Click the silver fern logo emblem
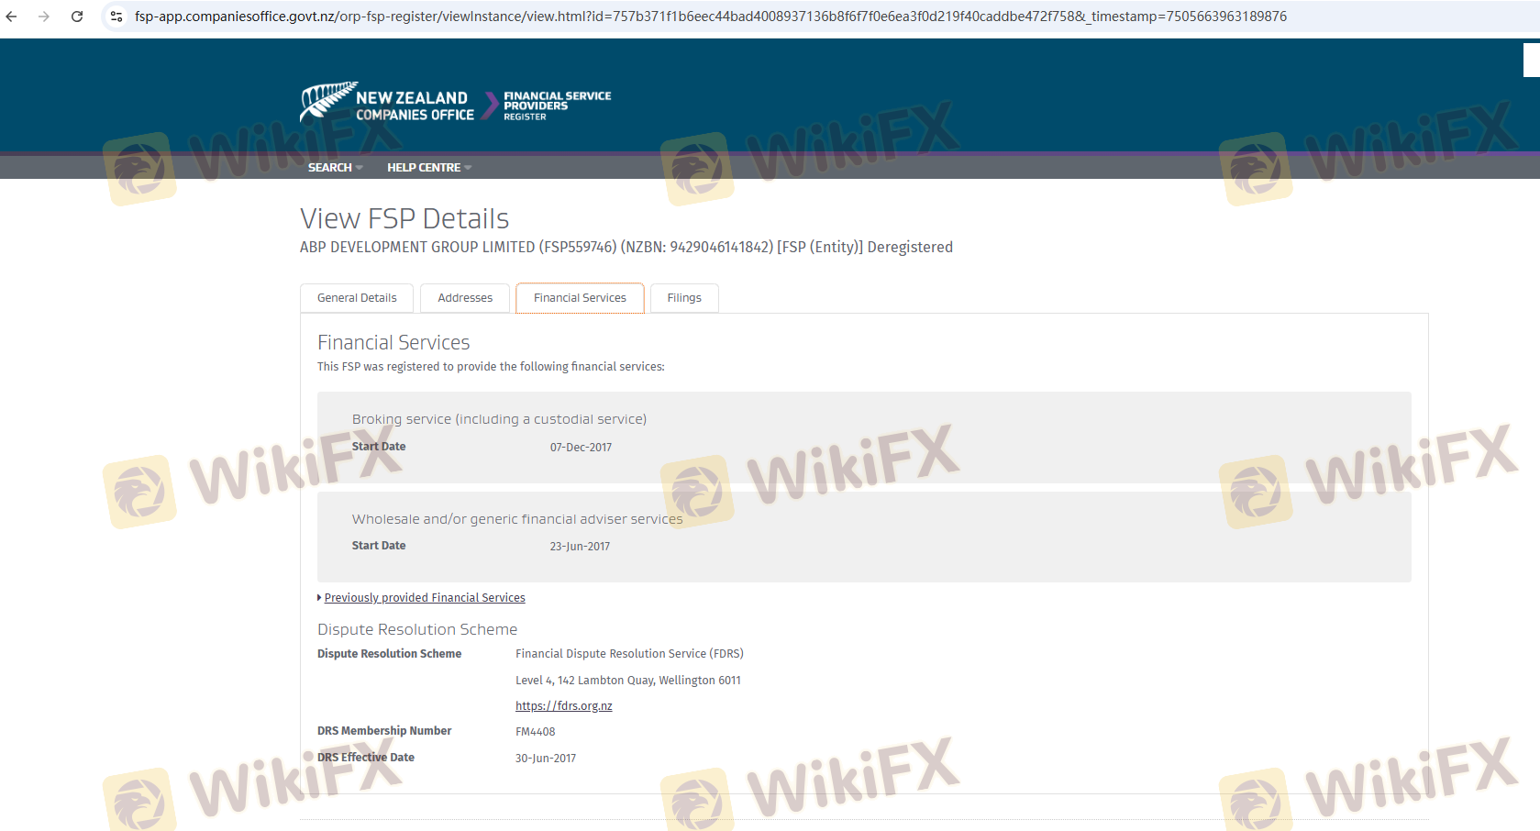 pyautogui.click(x=327, y=101)
